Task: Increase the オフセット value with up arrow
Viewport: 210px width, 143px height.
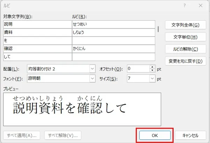Action: (152, 67)
